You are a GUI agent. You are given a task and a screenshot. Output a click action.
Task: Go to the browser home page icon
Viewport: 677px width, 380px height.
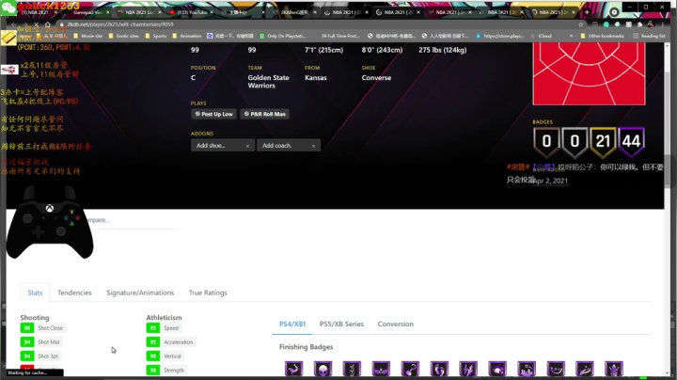pos(48,24)
